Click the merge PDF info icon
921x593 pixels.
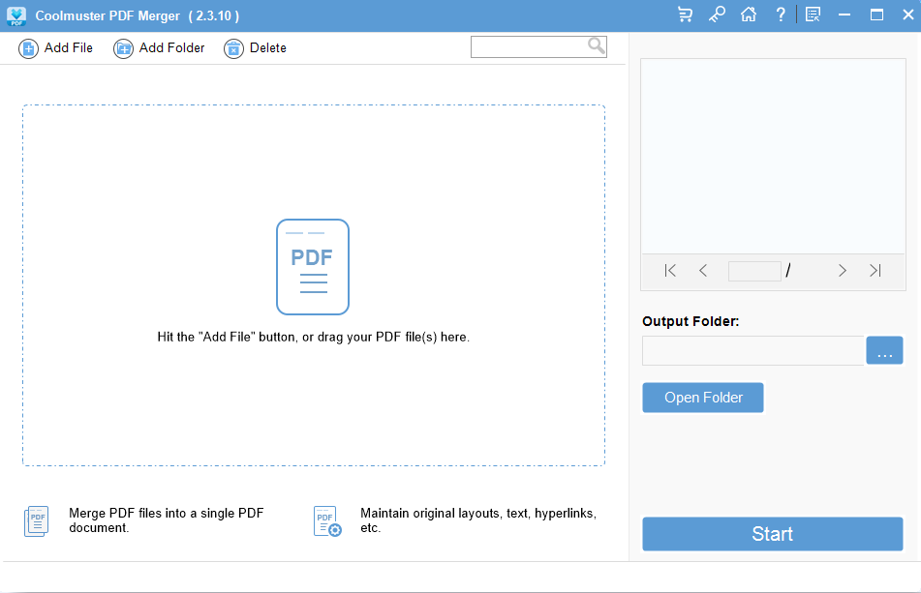(x=36, y=520)
